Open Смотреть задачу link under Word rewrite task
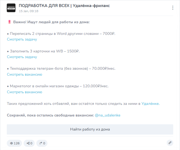This screenshot has width=180, height=150. tap(22, 39)
